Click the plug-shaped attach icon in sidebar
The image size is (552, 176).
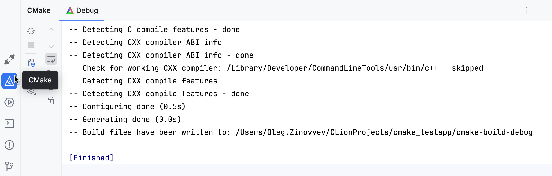tap(9, 59)
